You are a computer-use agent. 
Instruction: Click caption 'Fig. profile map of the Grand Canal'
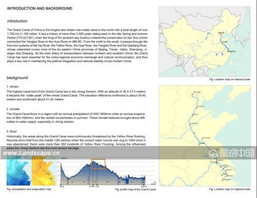coord(135,189)
